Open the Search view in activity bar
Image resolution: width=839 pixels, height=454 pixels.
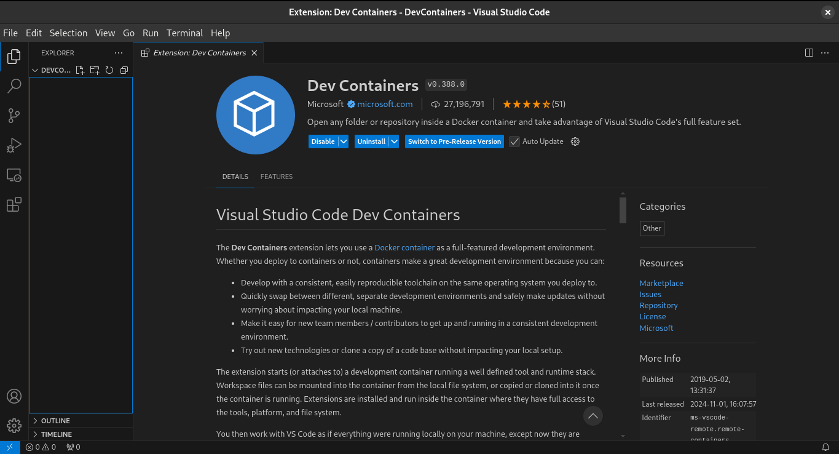14,86
